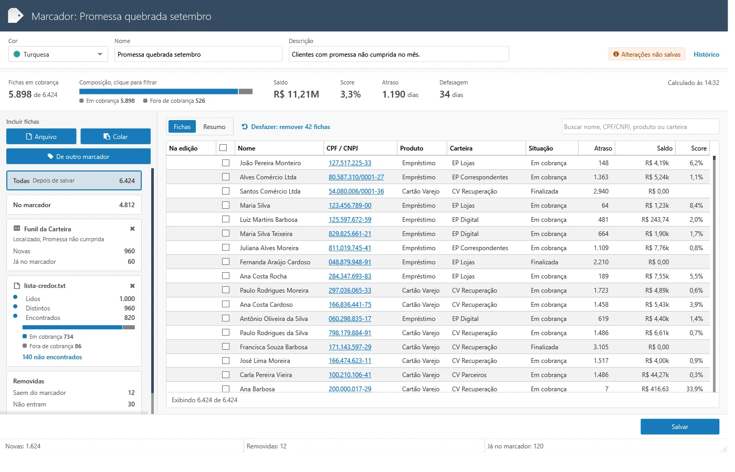Remove the Funil da Carteira source

132,229
